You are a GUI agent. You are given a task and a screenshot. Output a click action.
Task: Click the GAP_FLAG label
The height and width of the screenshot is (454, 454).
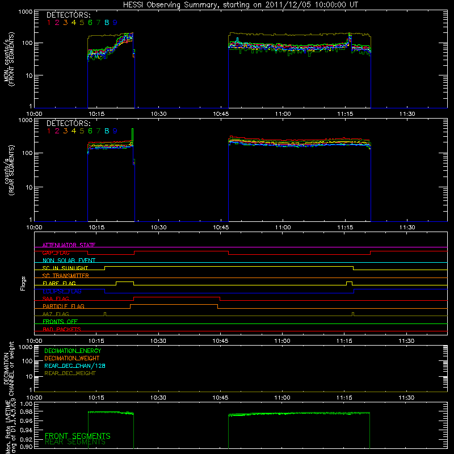click(56, 253)
